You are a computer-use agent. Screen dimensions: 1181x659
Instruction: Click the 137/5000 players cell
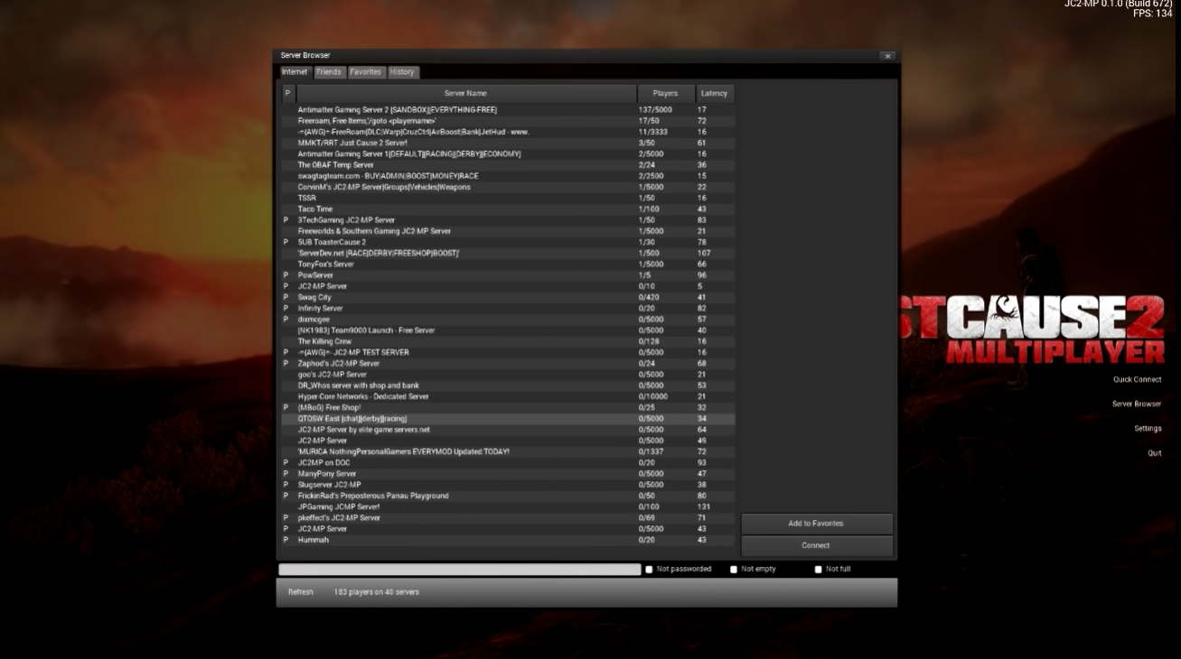coord(655,110)
